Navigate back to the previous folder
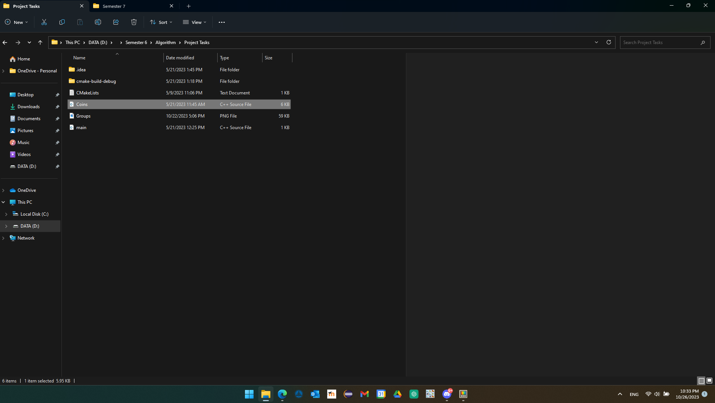715x403 pixels. [x=5, y=42]
